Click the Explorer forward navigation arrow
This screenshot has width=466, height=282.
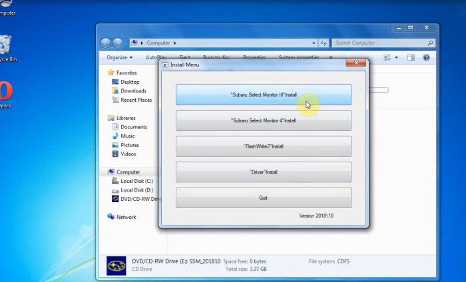tap(117, 43)
